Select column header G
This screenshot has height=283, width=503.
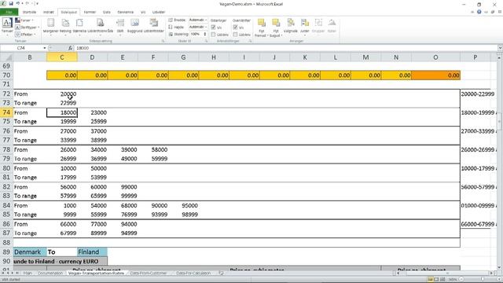[x=183, y=57]
